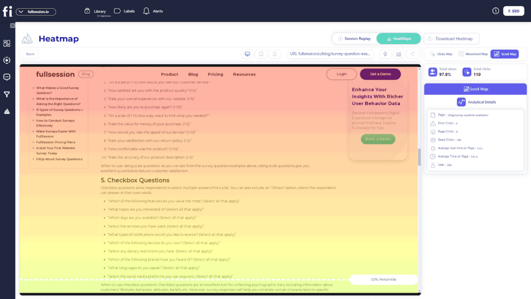Click the Download Heatmap button
The image size is (531, 299).
451,38
